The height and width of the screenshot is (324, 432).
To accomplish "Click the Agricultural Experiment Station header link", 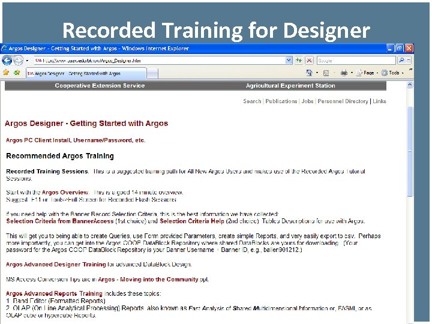I will pos(290,86).
